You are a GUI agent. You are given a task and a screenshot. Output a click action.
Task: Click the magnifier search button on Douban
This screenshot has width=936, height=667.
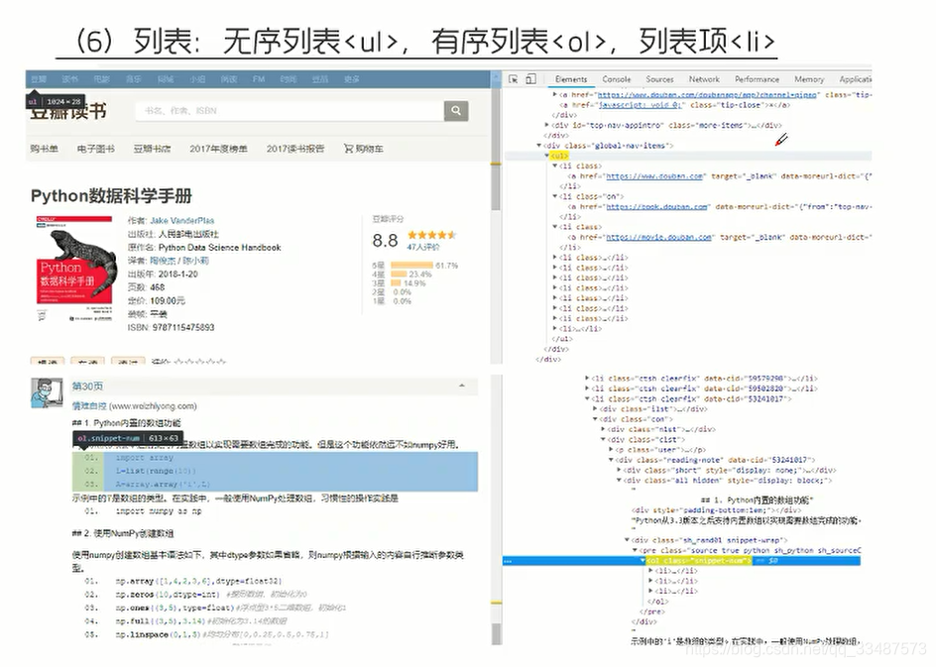[456, 110]
